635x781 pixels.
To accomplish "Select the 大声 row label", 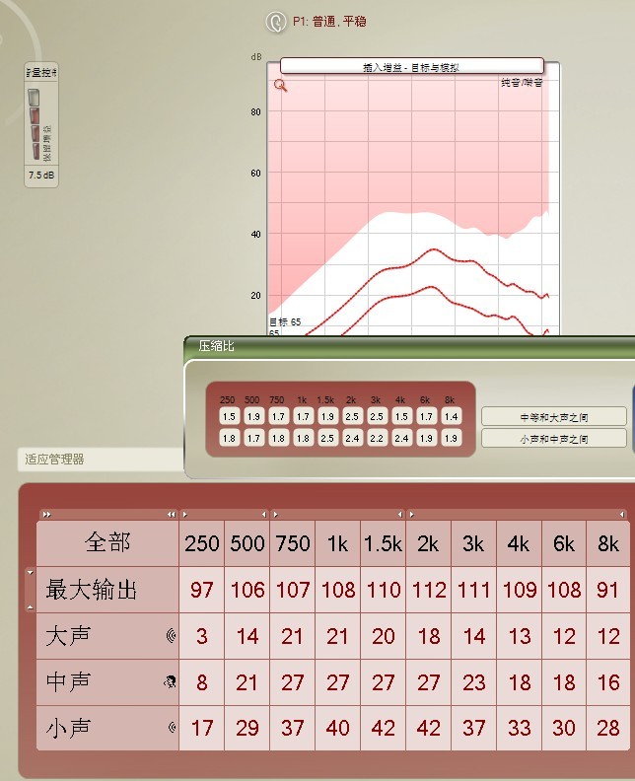I will pos(107,636).
